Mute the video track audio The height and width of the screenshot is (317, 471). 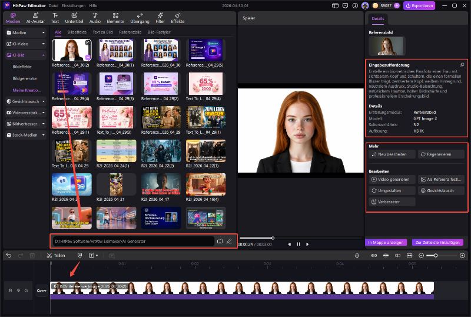[26, 290]
